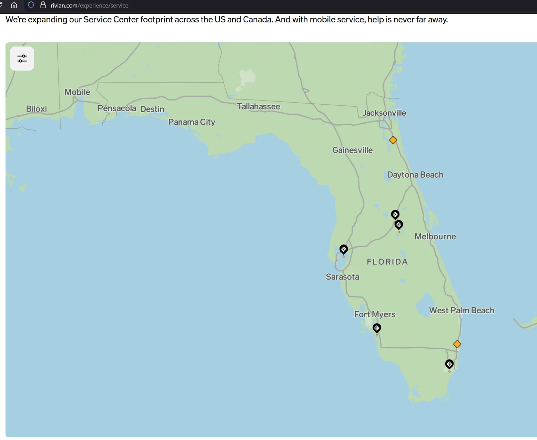Image resolution: width=537 pixels, height=440 pixels.
Task: Click the Sarasota map label
Action: 343,277
